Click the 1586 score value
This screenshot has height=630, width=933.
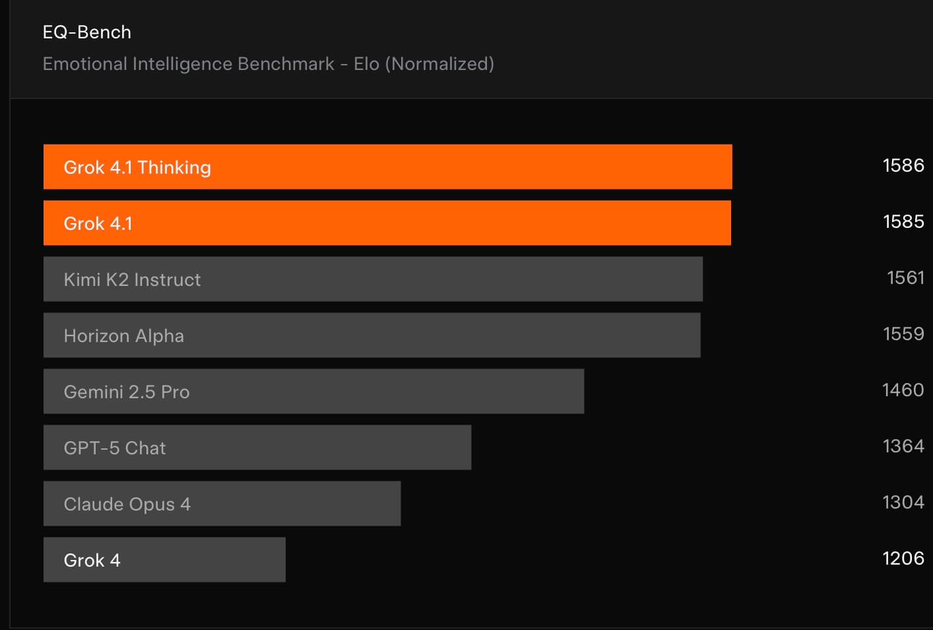tap(903, 165)
